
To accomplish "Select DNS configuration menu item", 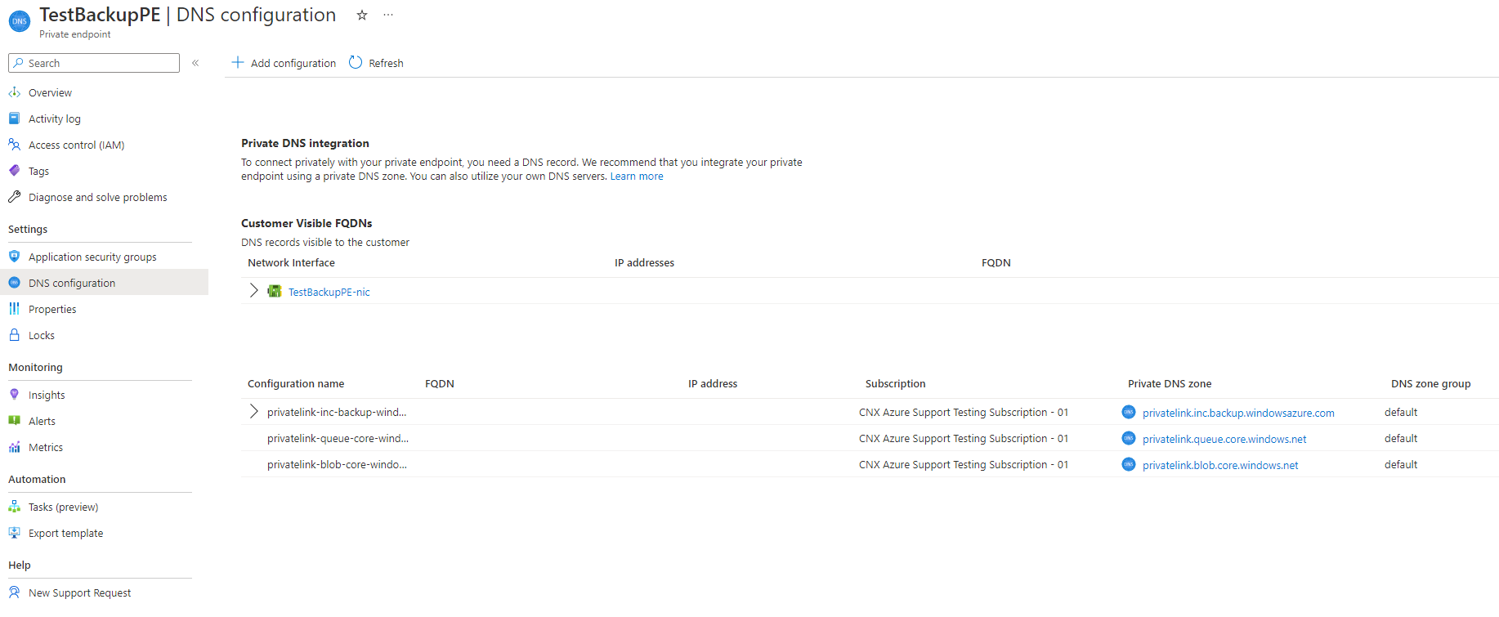I will click(72, 284).
